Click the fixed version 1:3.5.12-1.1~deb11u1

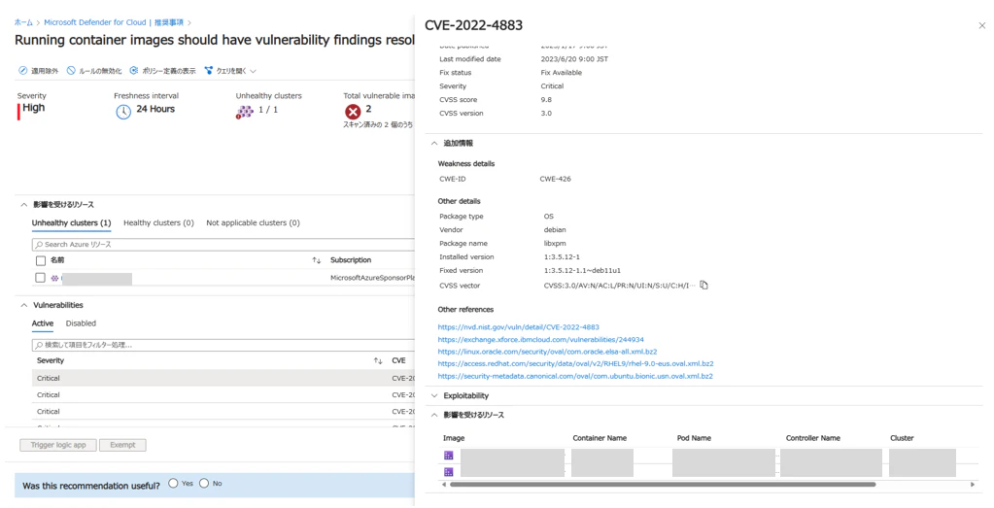point(582,271)
